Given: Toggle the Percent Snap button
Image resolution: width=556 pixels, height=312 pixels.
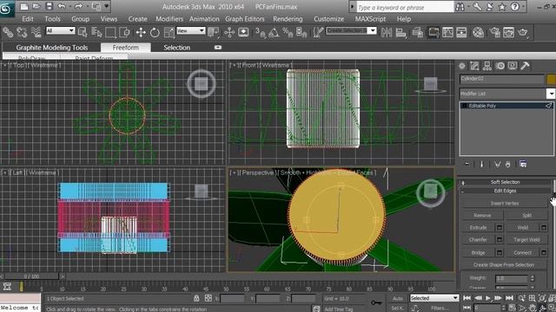Looking at the screenshot, I should click(288, 33).
